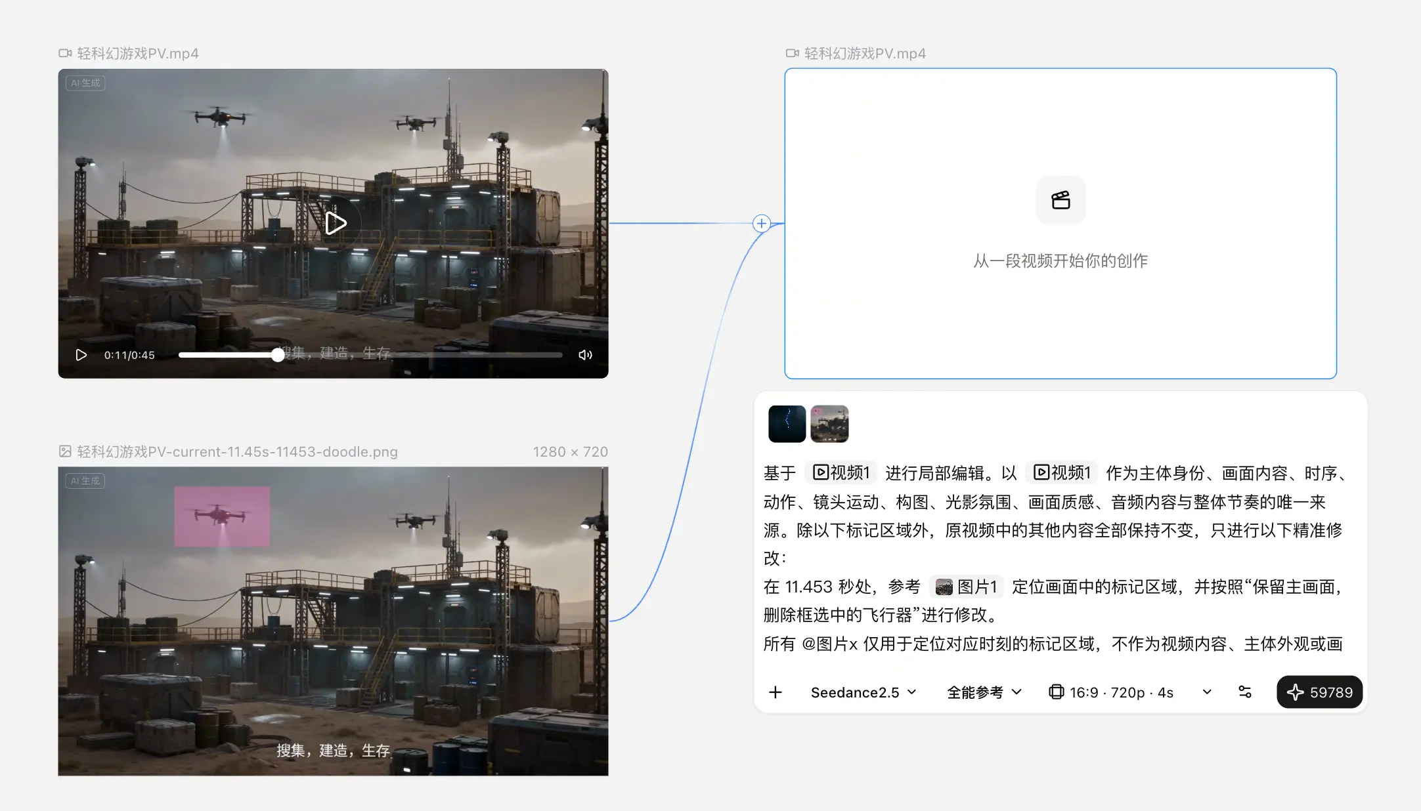Image resolution: width=1421 pixels, height=811 pixels.
Task: Click the doodle.png image file name
Action: [237, 451]
